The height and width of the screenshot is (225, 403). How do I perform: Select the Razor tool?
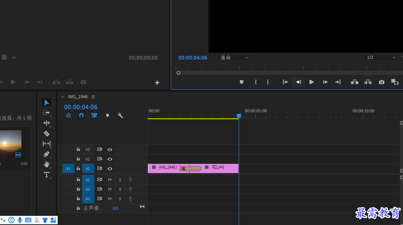pyautogui.click(x=47, y=133)
